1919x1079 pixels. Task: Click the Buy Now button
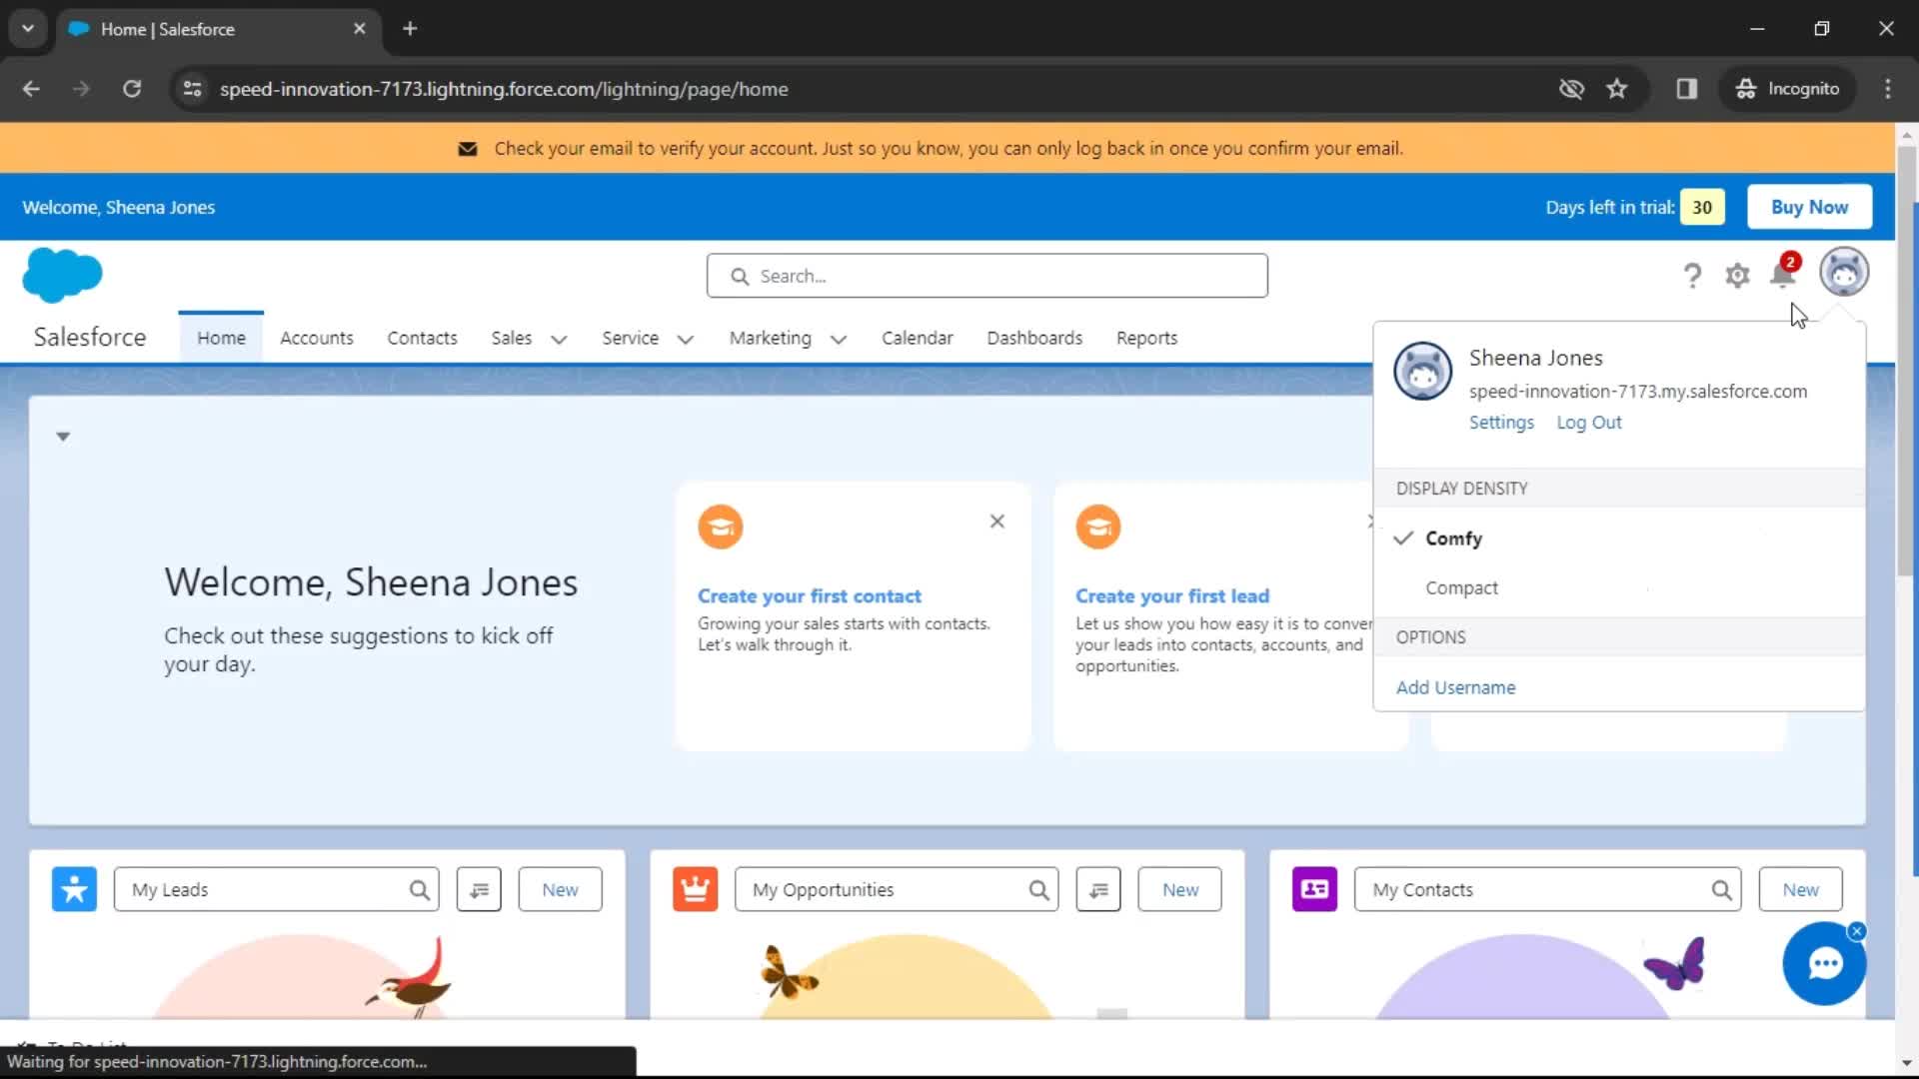[x=1809, y=207]
